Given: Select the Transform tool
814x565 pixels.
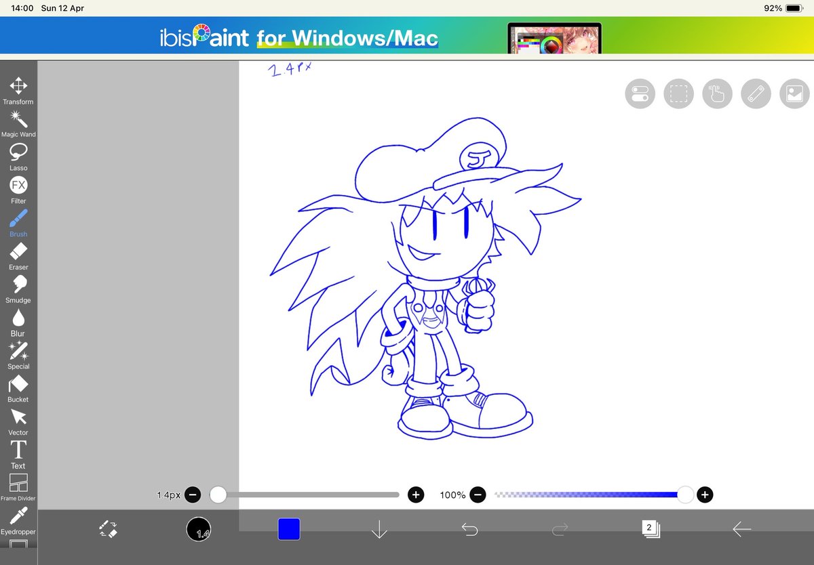Looking at the screenshot, I should point(18,91).
